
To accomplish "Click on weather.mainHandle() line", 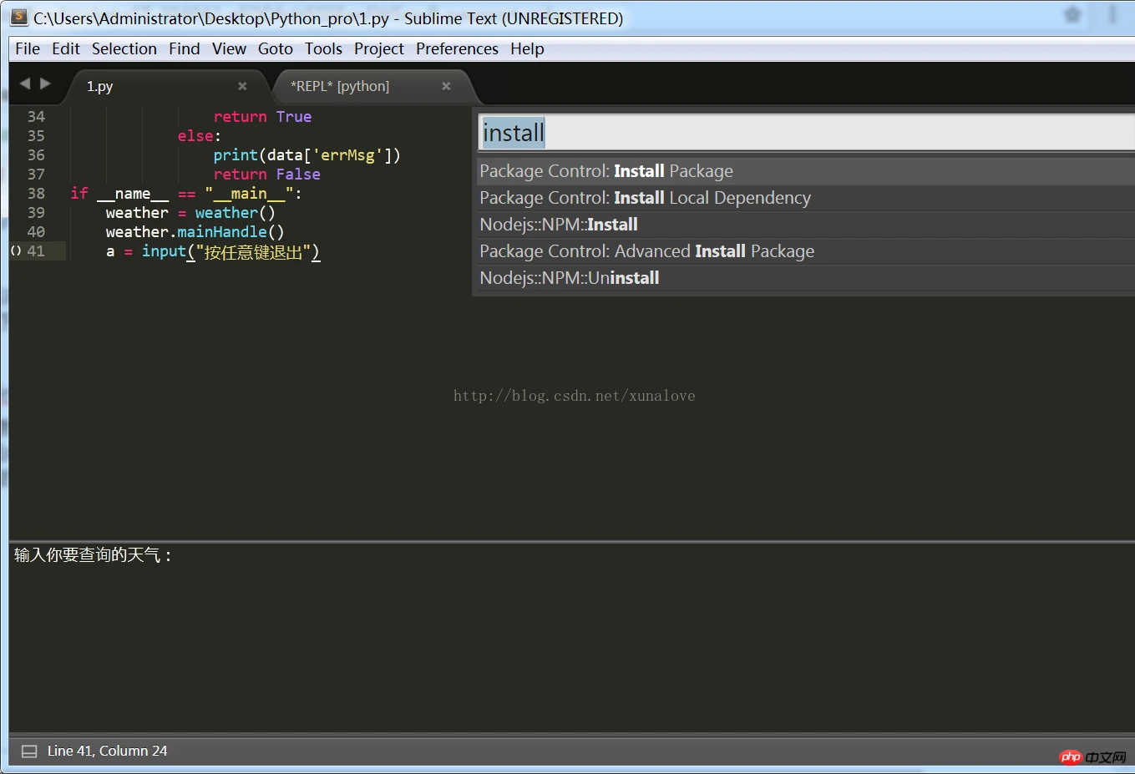I will tap(195, 232).
